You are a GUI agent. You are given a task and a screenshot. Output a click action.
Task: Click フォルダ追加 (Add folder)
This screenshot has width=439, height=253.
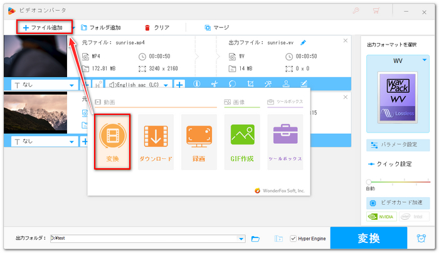pos(101,28)
